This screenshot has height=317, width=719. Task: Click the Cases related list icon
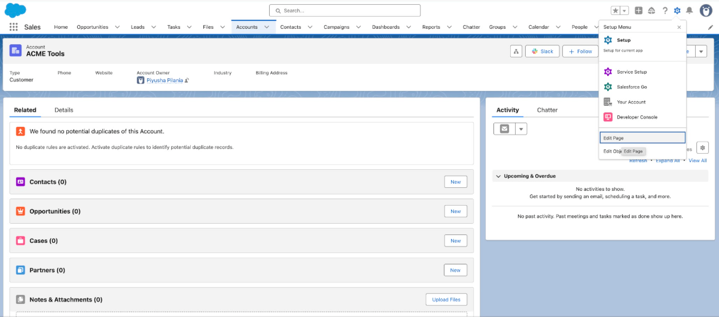[20, 240]
